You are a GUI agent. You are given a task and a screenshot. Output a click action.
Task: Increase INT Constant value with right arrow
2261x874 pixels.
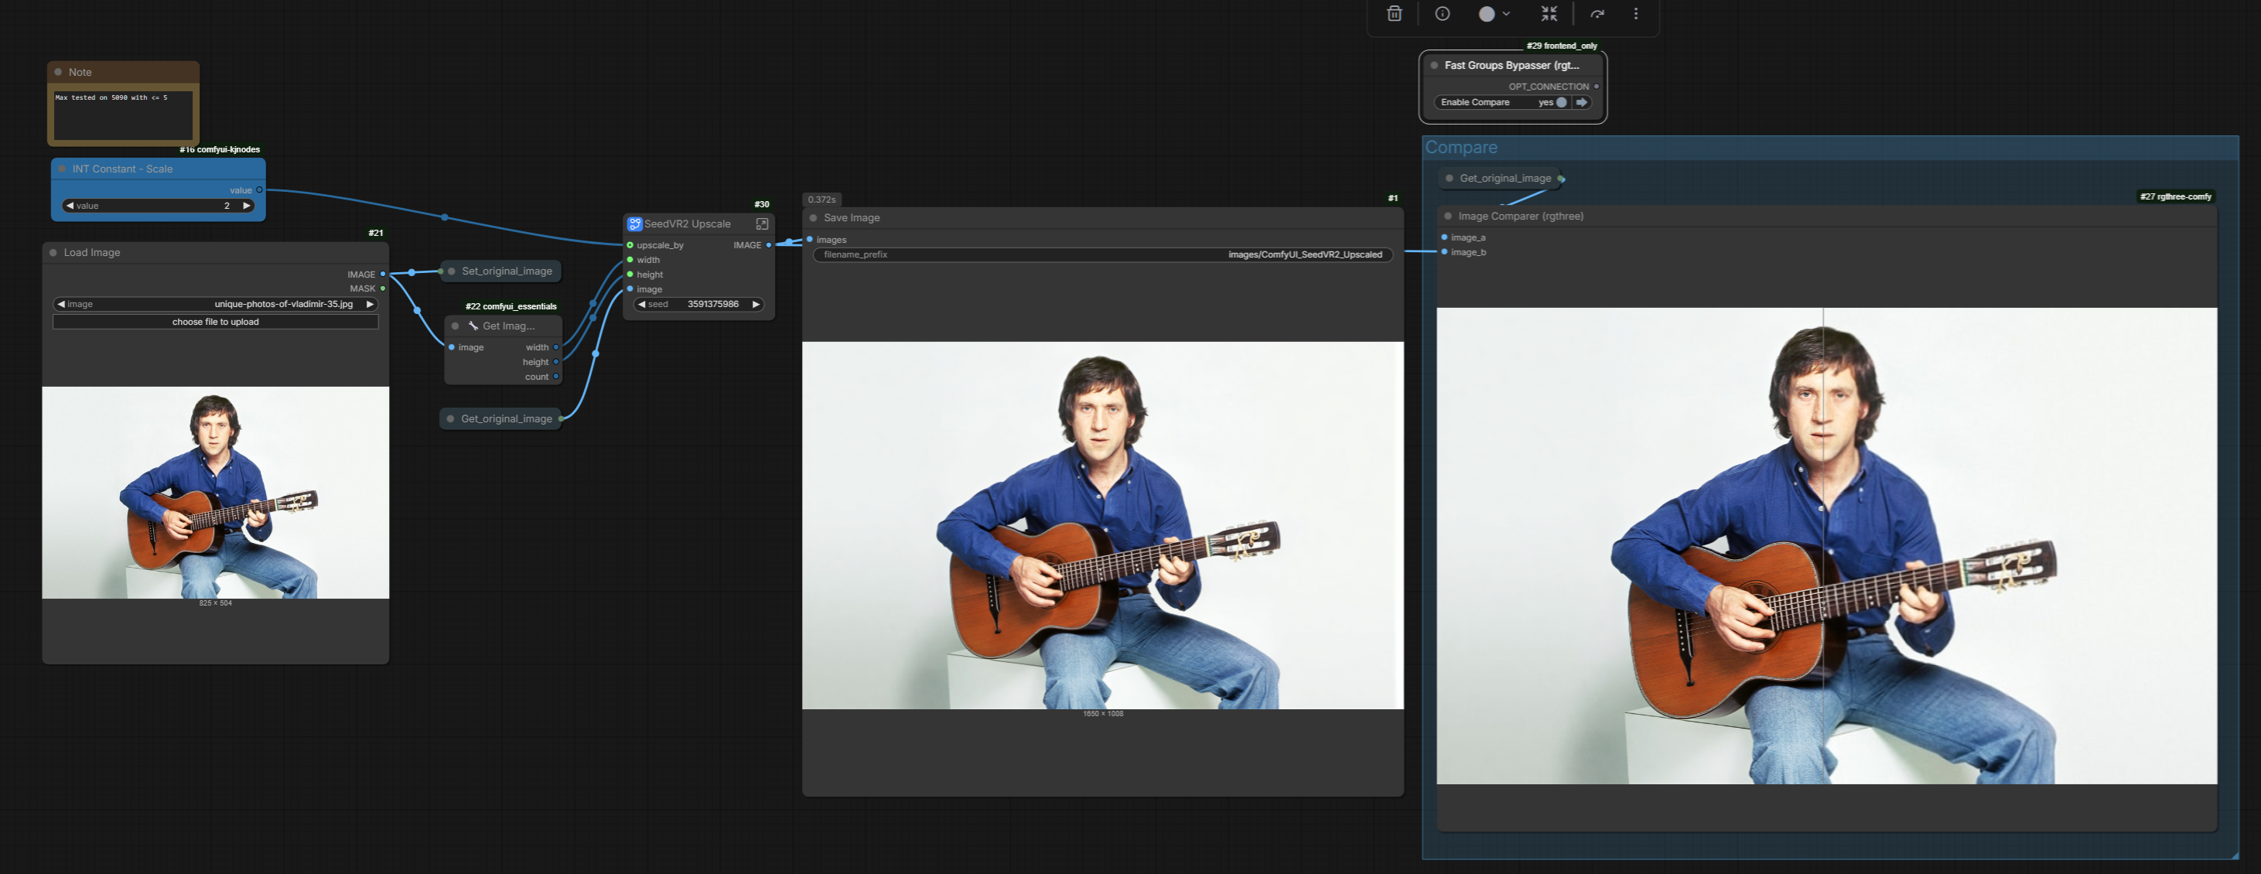click(247, 207)
